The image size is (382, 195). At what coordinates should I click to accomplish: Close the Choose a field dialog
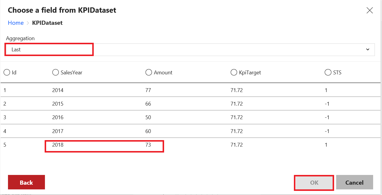coord(369,11)
